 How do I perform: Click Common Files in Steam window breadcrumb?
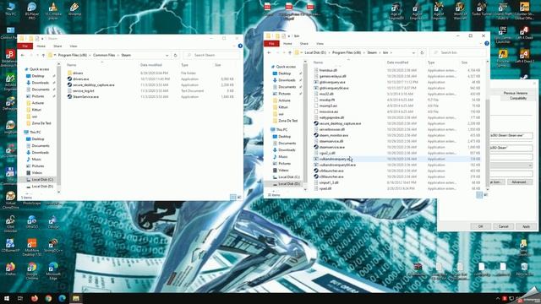point(104,55)
